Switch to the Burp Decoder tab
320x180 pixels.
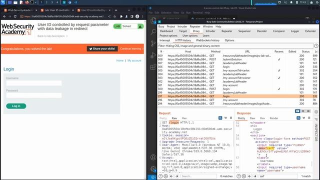point(262,31)
